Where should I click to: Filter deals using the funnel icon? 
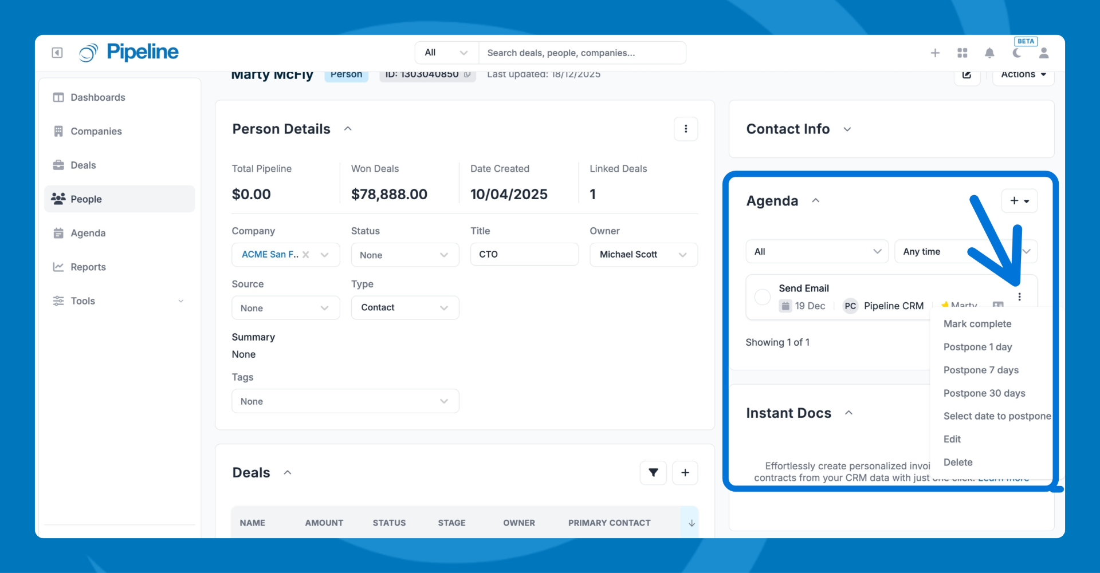point(653,472)
